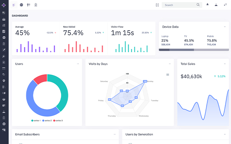Image resolution: width=231 pixels, height=144 pixels.
Task: Toggle series-1 in the Users chart legend
Action: tap(37, 120)
